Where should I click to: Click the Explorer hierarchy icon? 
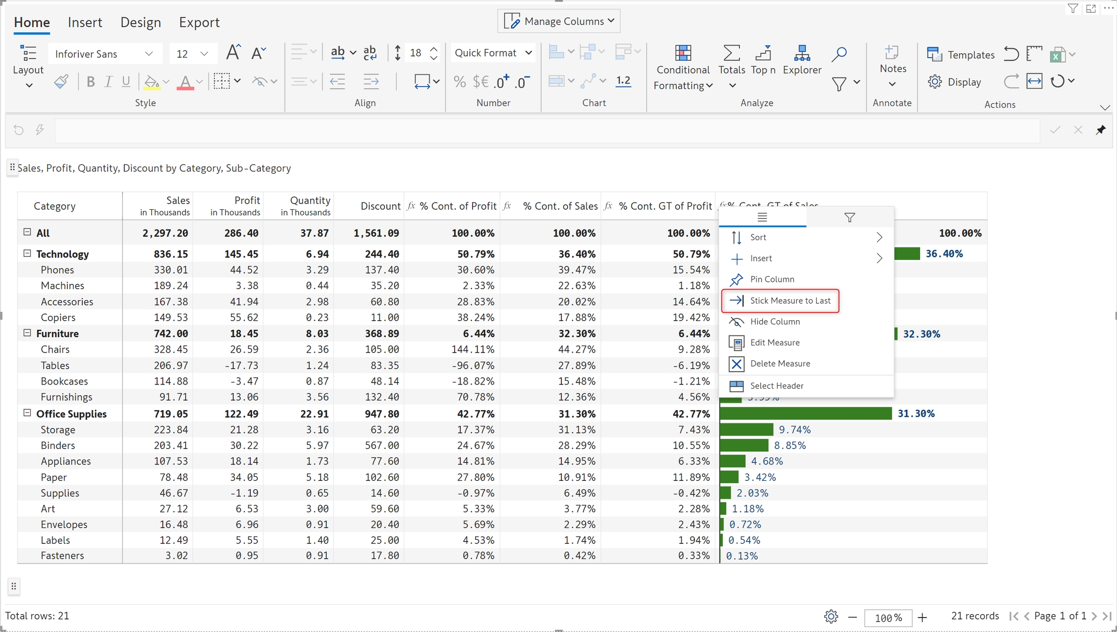click(x=802, y=53)
